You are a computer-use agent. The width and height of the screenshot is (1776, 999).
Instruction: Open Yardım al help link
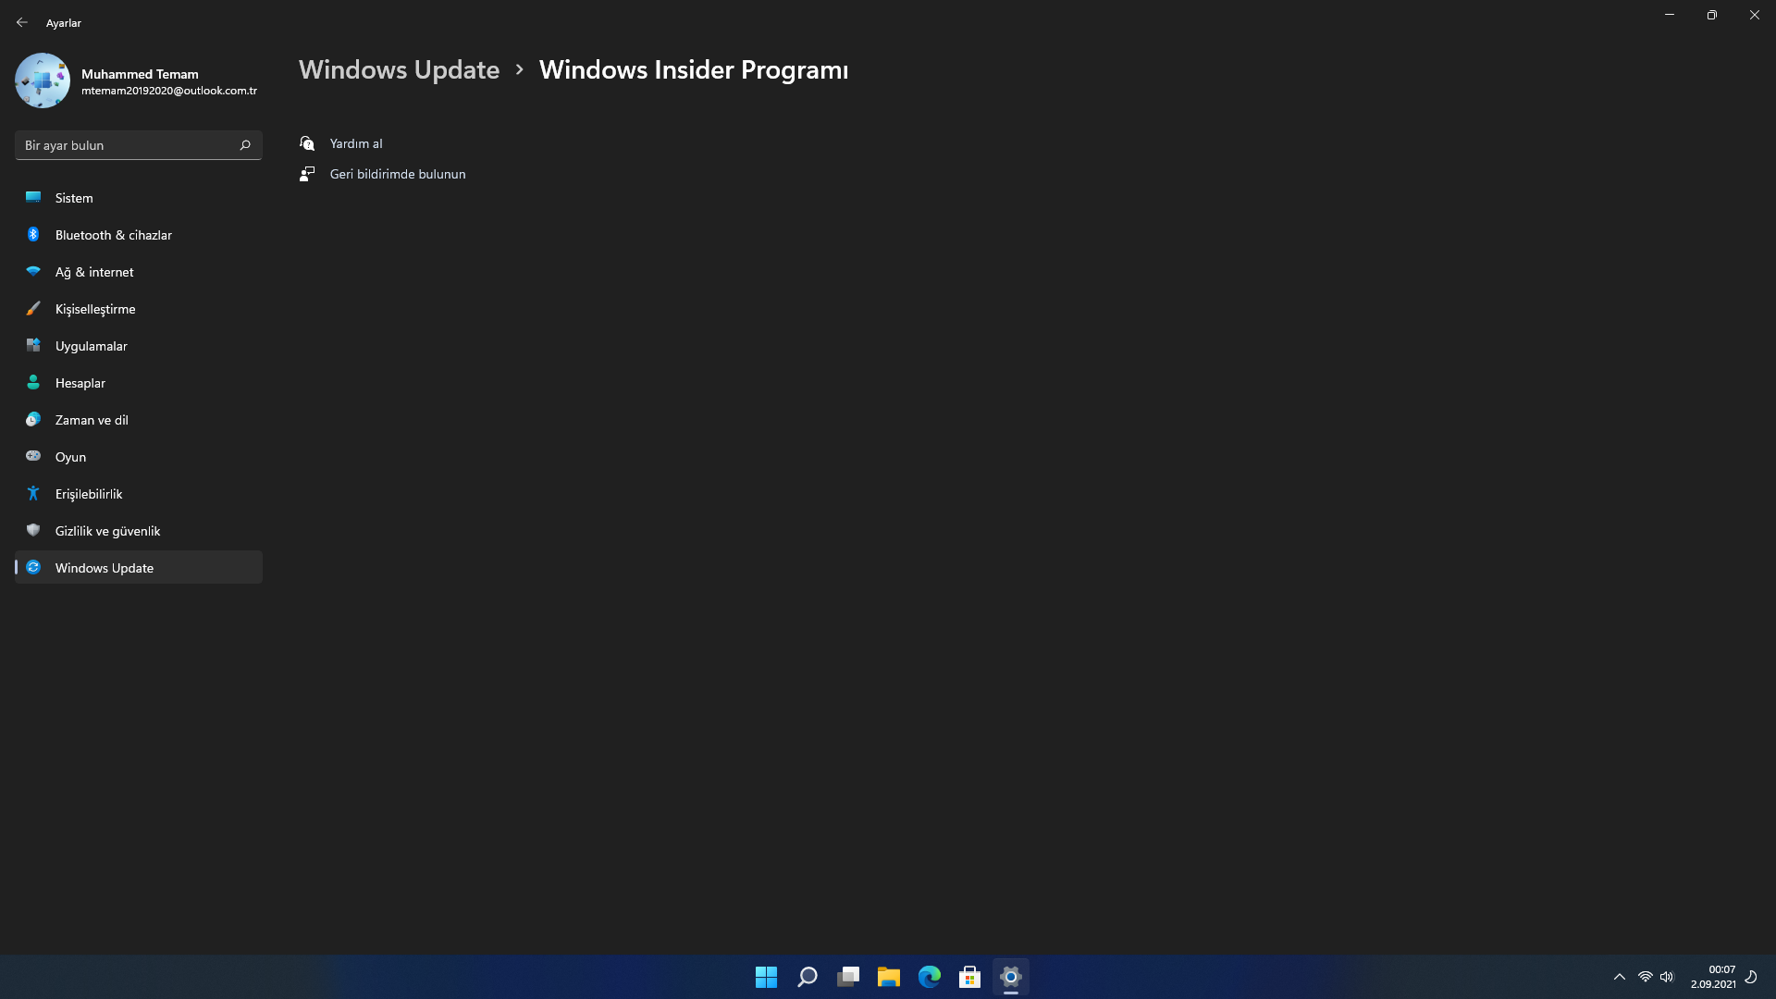(355, 143)
